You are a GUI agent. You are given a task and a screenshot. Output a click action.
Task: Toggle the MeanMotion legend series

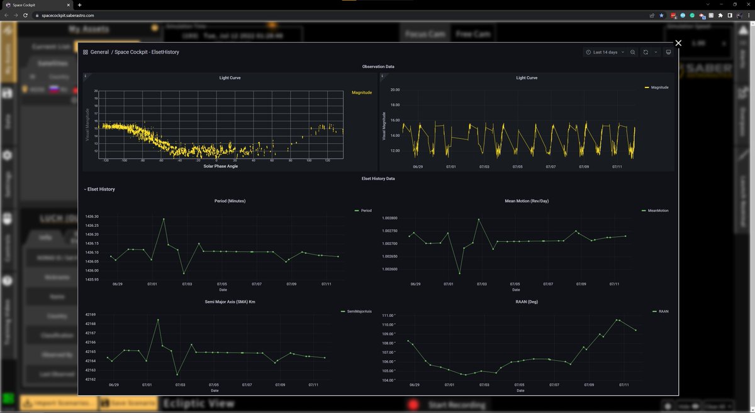pyautogui.click(x=657, y=211)
